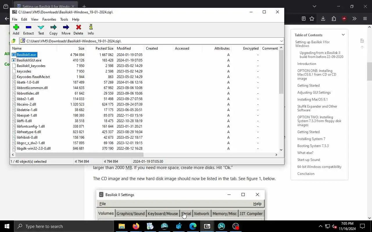Click the Test toolbar icon
The height and width of the screenshot is (232, 372).
coord(41,30)
